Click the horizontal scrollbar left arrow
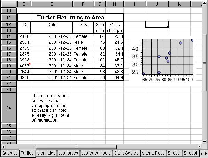Viewport: 208px width, 158px height. (x=3, y=147)
